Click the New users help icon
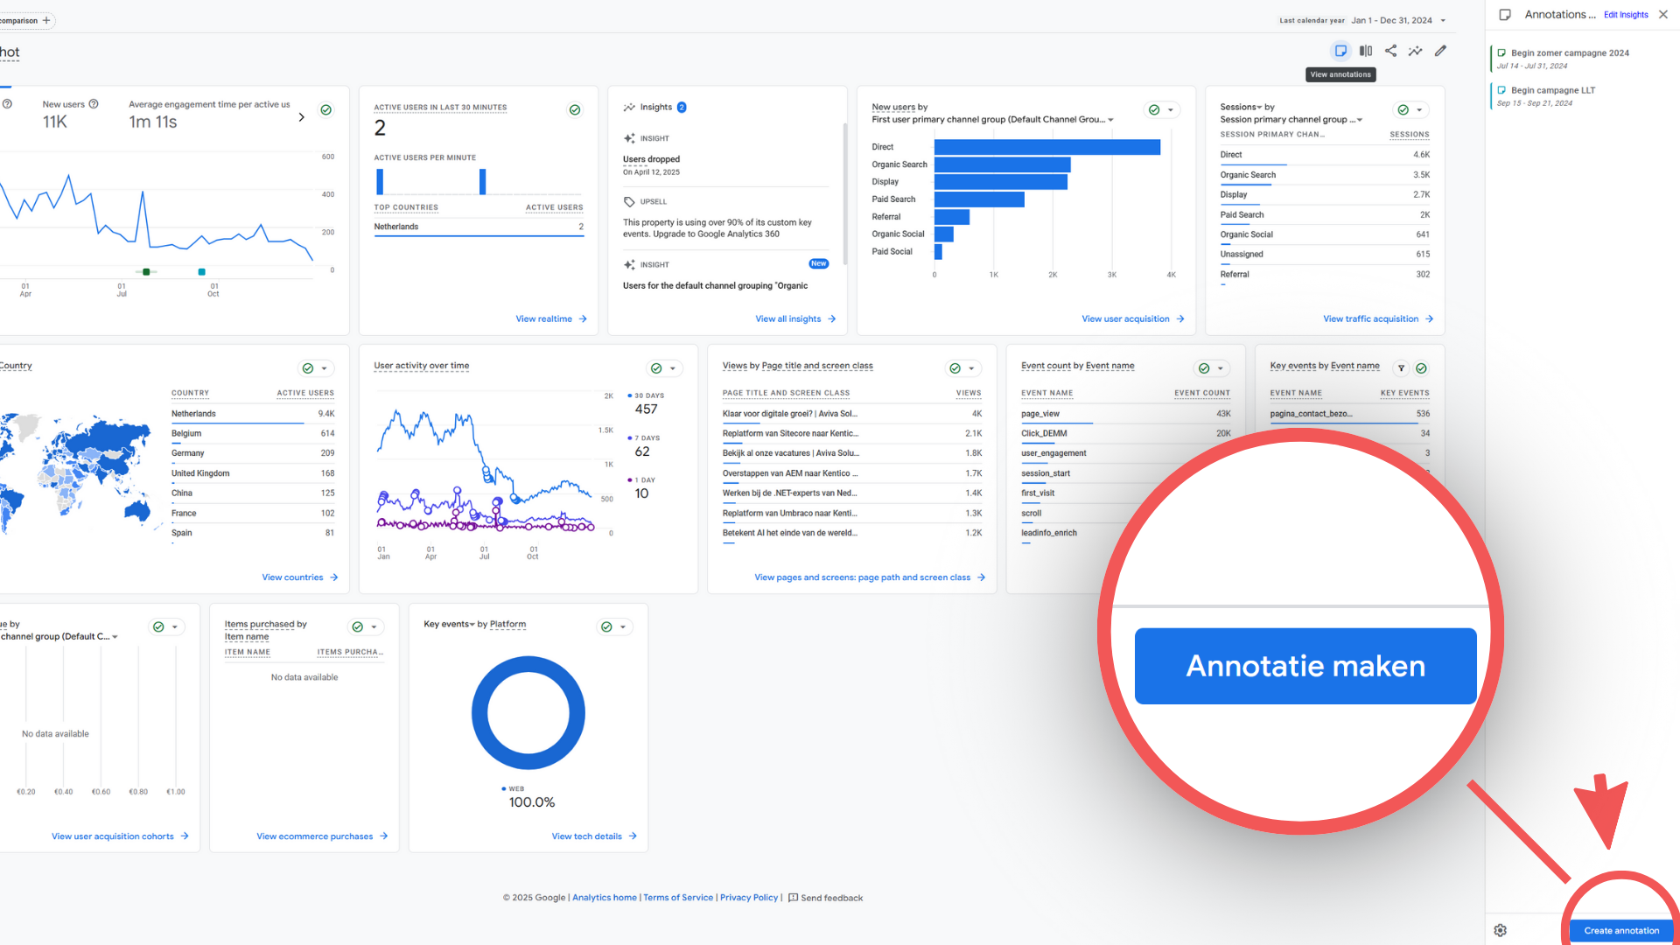The width and height of the screenshot is (1680, 945). click(x=94, y=104)
